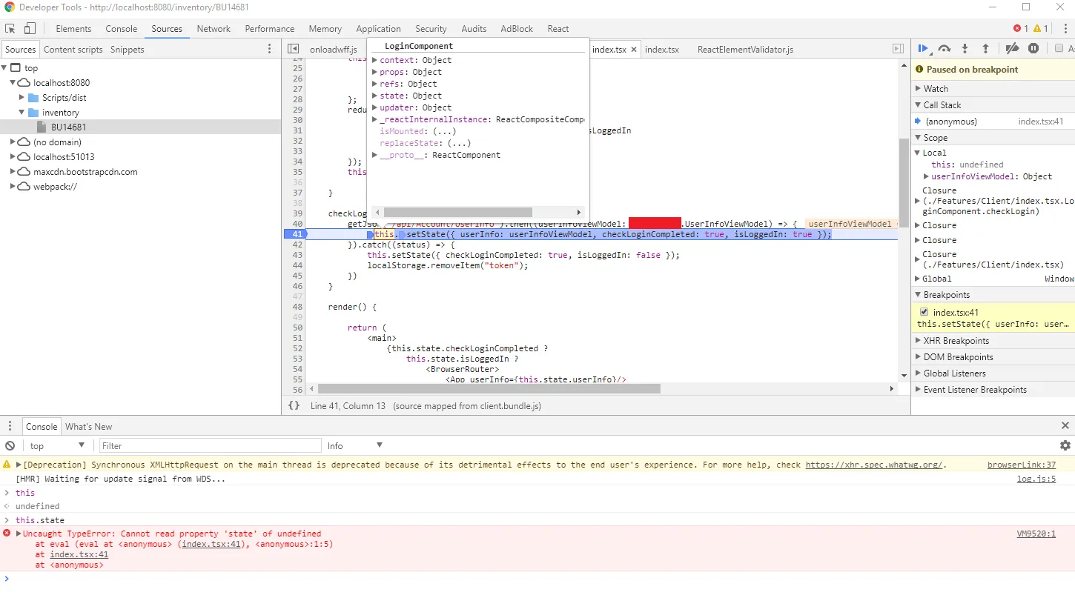Toggle breakpoint on line number 41
This screenshot has height=598, width=1075.
tap(297, 234)
